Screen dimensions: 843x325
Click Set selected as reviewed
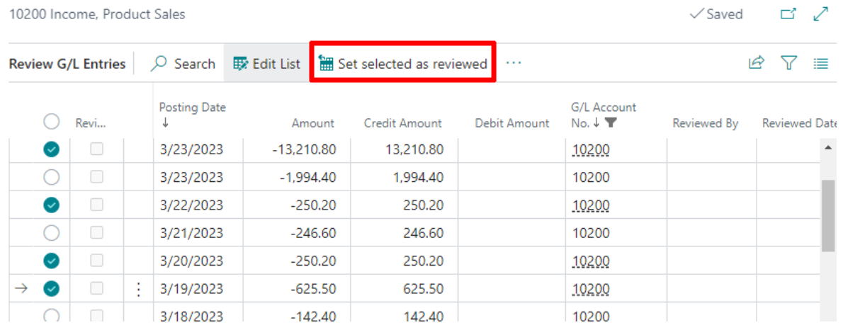coord(402,64)
